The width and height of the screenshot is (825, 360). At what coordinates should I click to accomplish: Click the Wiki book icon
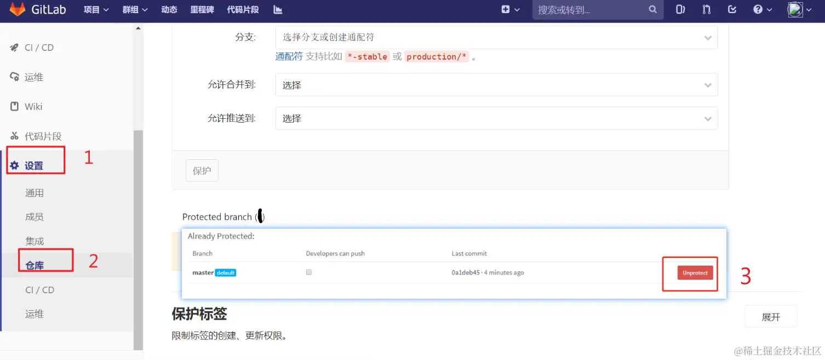click(x=14, y=106)
